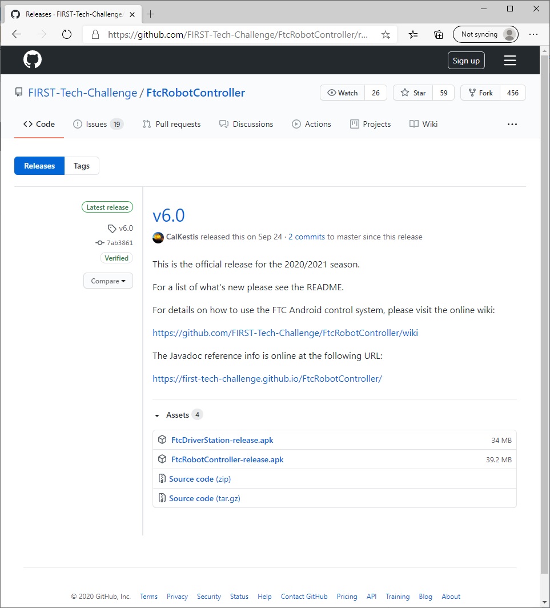550x608 pixels.
Task: Open the repository tabs overflow menu
Action: pos(512,124)
